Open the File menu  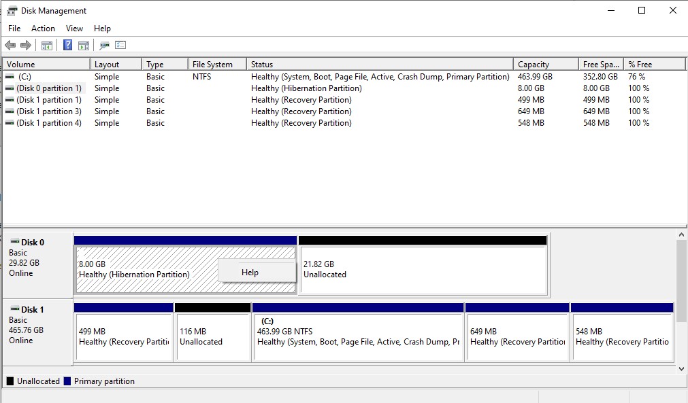pyautogui.click(x=14, y=29)
